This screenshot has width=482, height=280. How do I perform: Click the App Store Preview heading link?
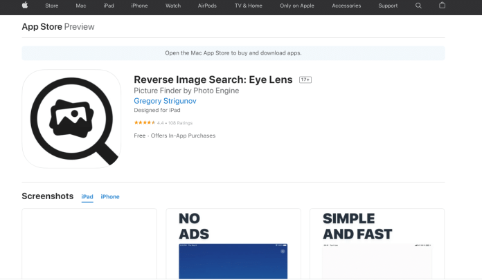point(58,27)
